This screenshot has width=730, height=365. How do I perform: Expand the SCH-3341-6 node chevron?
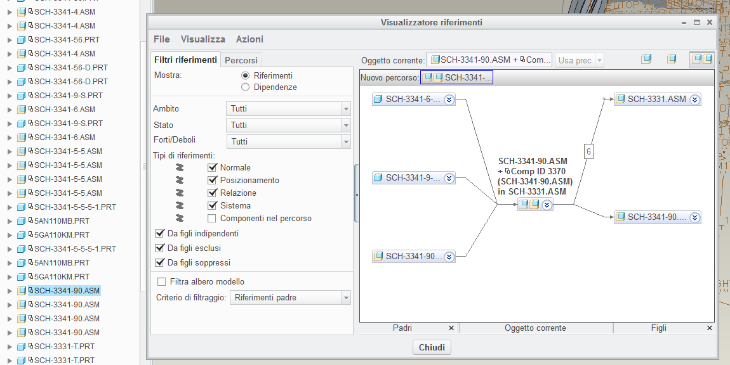pyautogui.click(x=449, y=99)
